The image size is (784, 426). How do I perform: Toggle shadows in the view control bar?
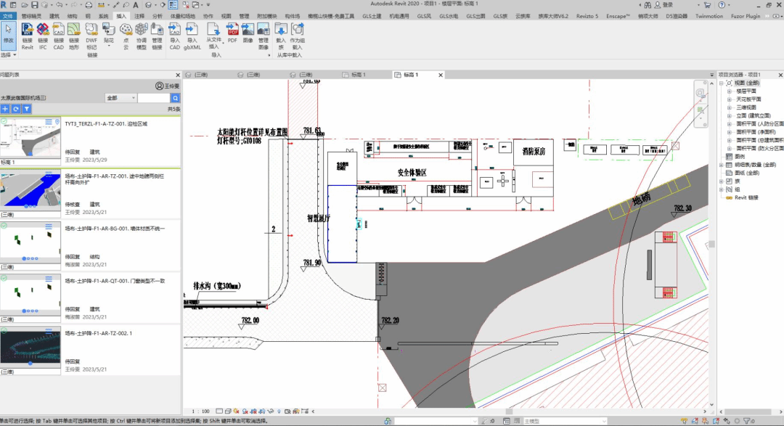tap(245, 411)
